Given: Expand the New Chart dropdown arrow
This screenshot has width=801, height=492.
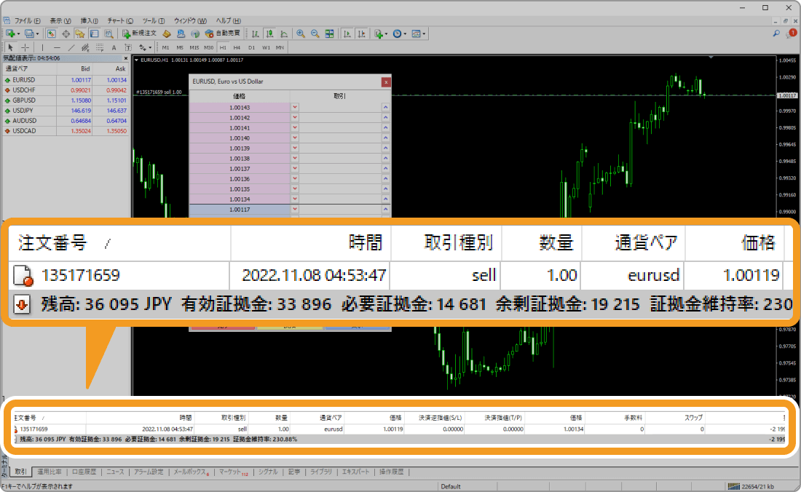Looking at the screenshot, I should [x=18, y=34].
